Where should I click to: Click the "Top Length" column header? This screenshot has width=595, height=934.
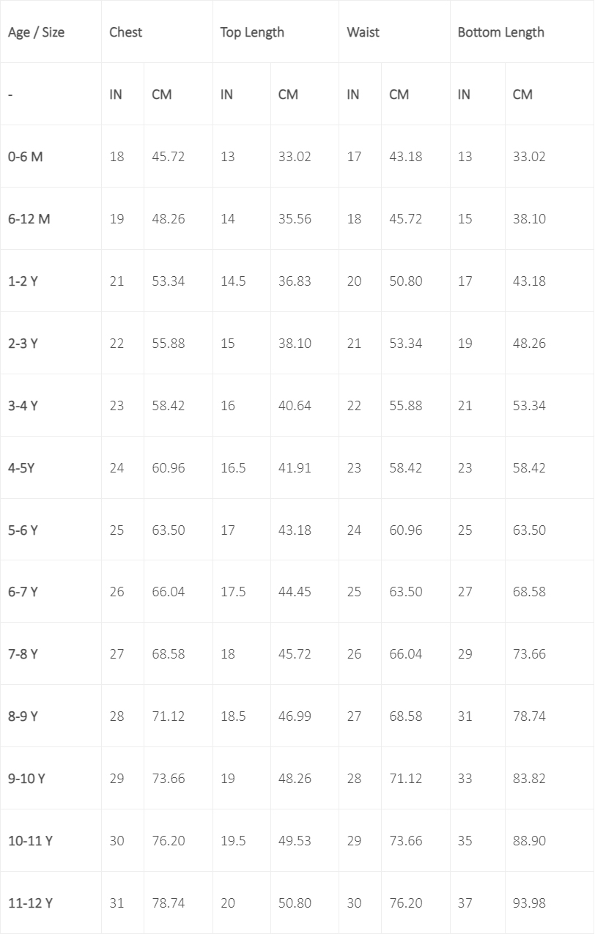(x=252, y=32)
